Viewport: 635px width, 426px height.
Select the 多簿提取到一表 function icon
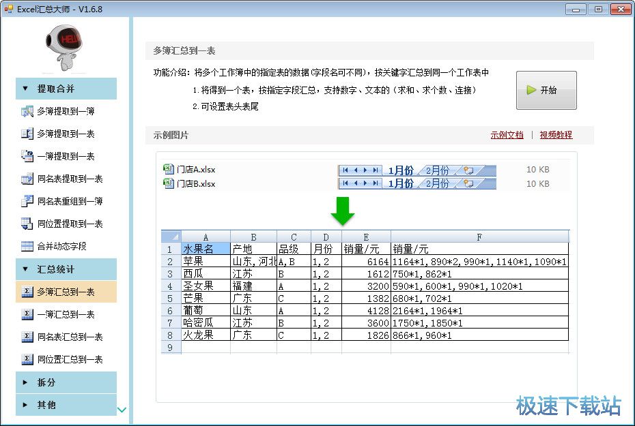[x=27, y=134]
